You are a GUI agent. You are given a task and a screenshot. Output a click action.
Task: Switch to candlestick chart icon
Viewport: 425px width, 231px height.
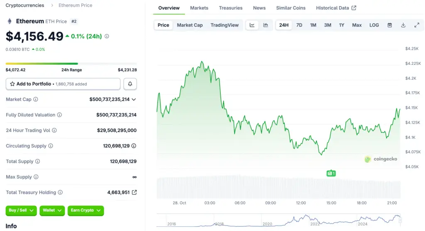(x=266, y=25)
